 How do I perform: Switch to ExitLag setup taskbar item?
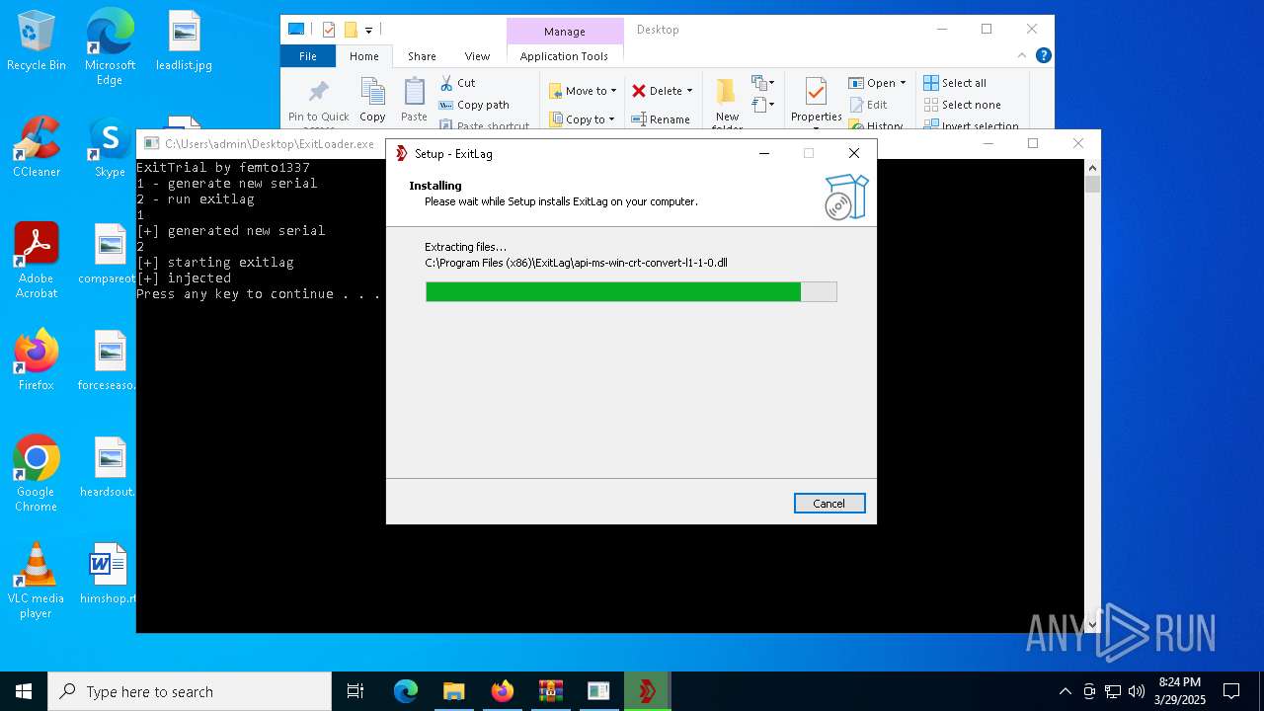pos(647,691)
